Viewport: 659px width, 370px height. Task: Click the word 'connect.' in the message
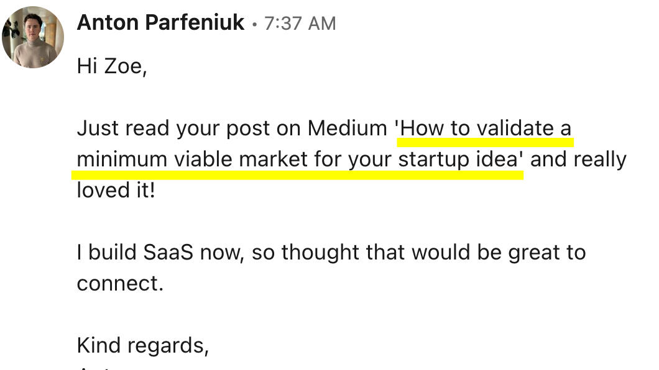[120, 283]
